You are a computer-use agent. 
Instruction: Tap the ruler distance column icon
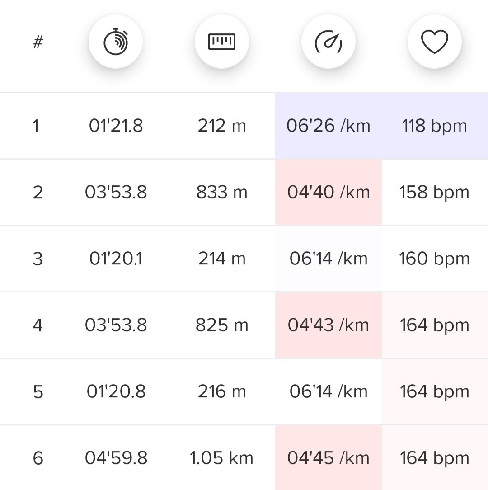coord(222,42)
